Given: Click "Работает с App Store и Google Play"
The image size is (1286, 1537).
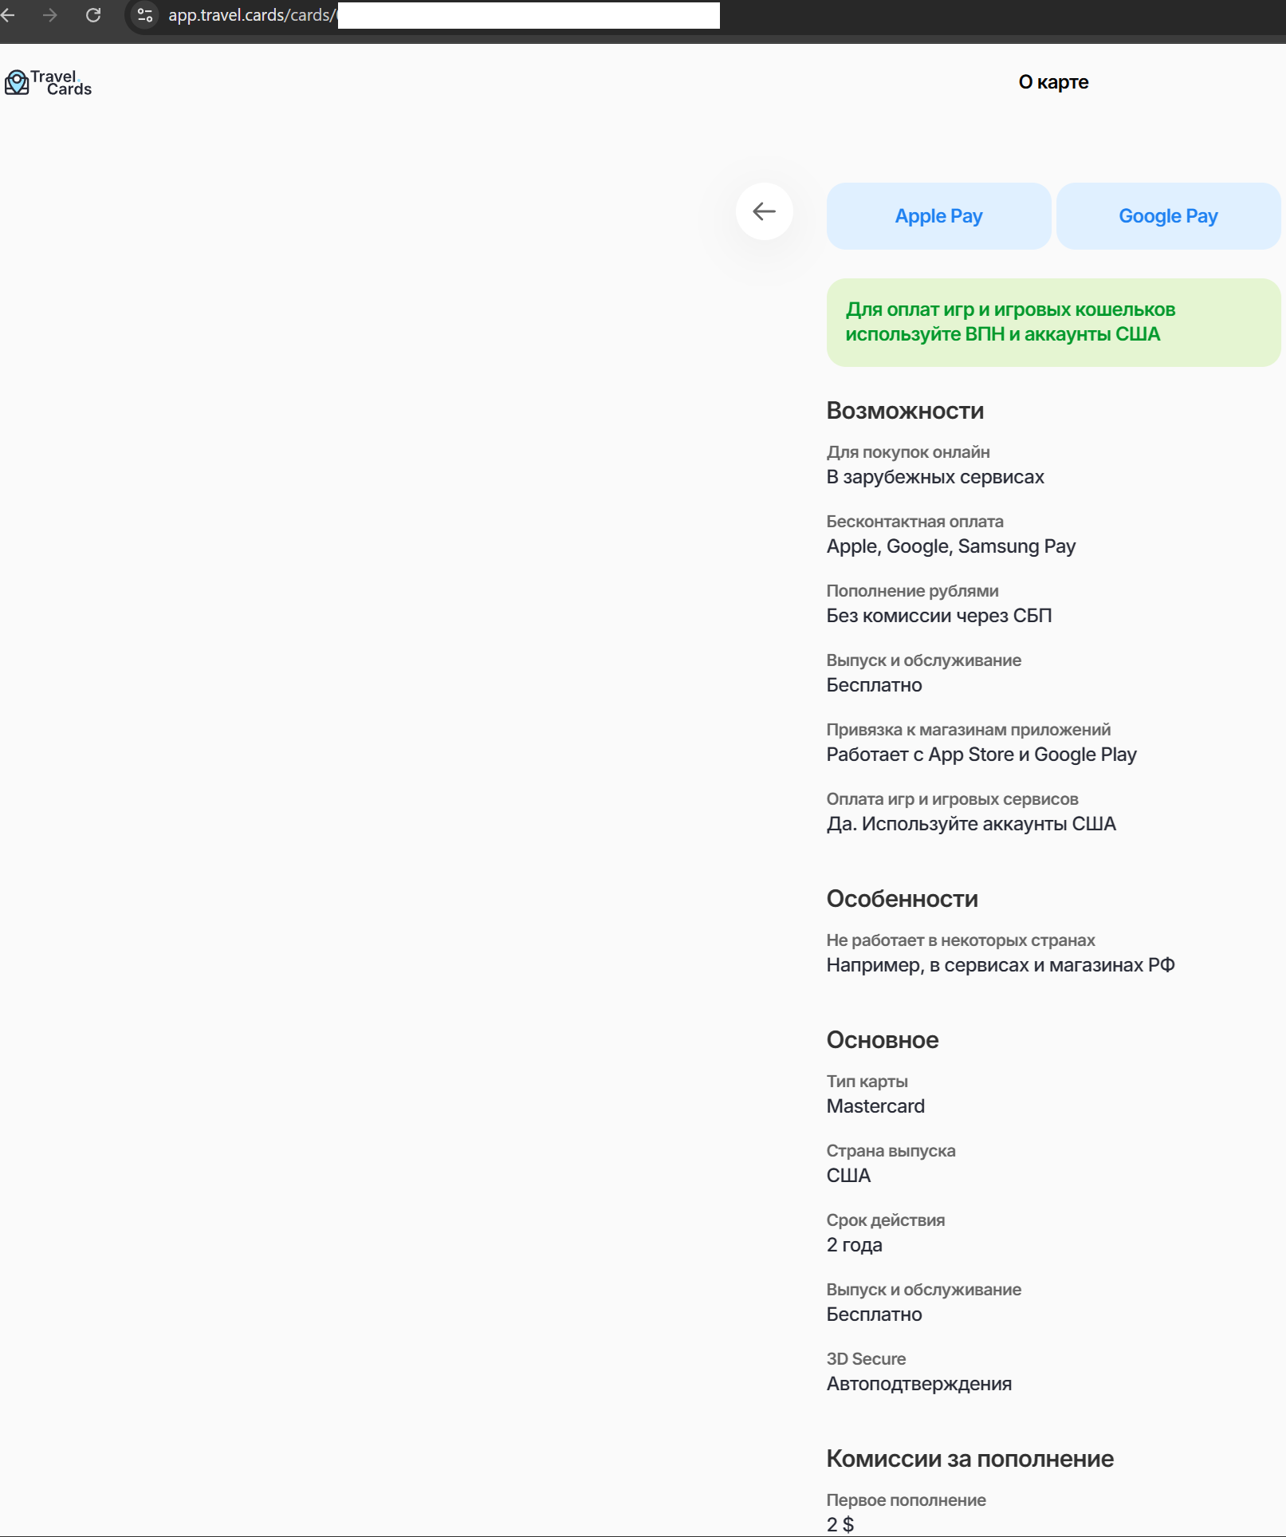Looking at the screenshot, I should tap(981, 755).
